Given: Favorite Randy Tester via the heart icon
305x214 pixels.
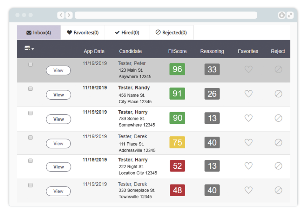Looking at the screenshot, I should [x=248, y=94].
